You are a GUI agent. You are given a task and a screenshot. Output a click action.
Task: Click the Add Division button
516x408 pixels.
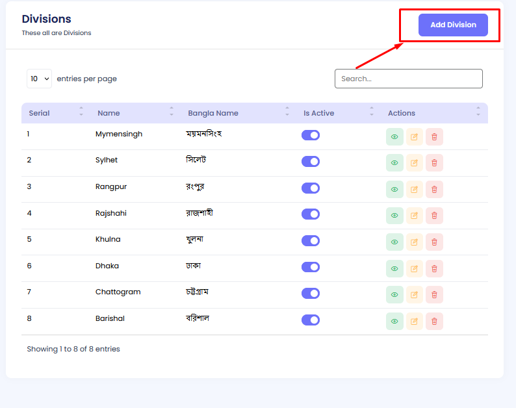(453, 25)
